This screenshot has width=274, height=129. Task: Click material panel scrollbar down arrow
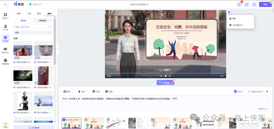(55, 121)
